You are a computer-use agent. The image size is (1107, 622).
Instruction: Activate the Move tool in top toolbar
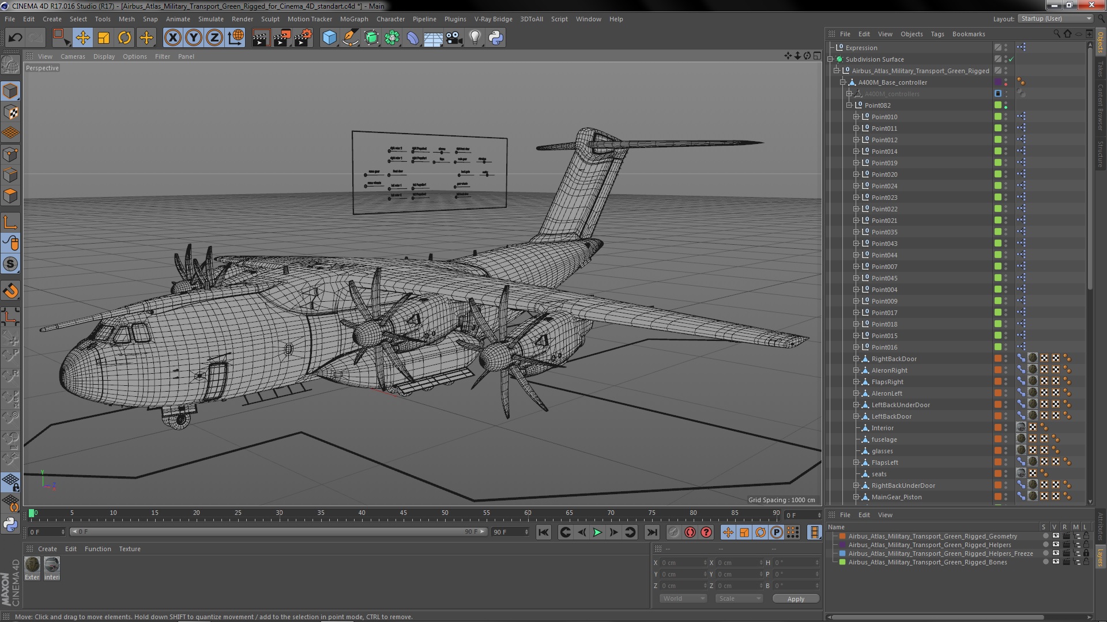[82, 38]
